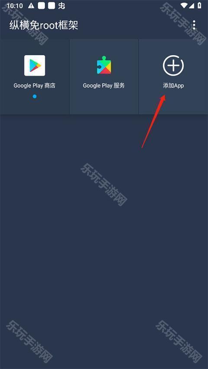Tap the bug-shaped status bar icon
Image resolution: width=208 pixels, height=369 pixels.
click(62, 6)
